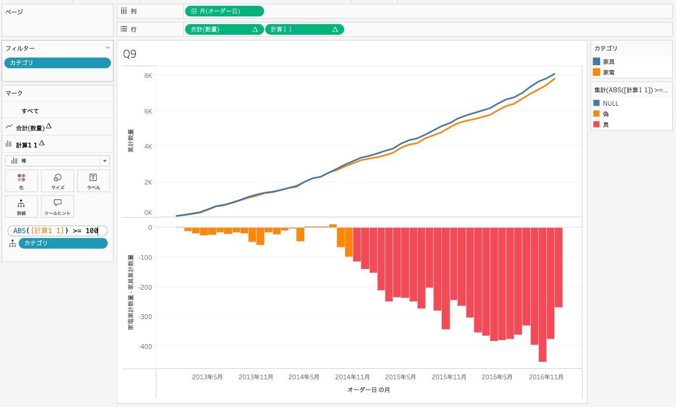Image resolution: width=676 pixels, height=407 pixels.
Task: Click the 6K axis label
Action: point(148,111)
